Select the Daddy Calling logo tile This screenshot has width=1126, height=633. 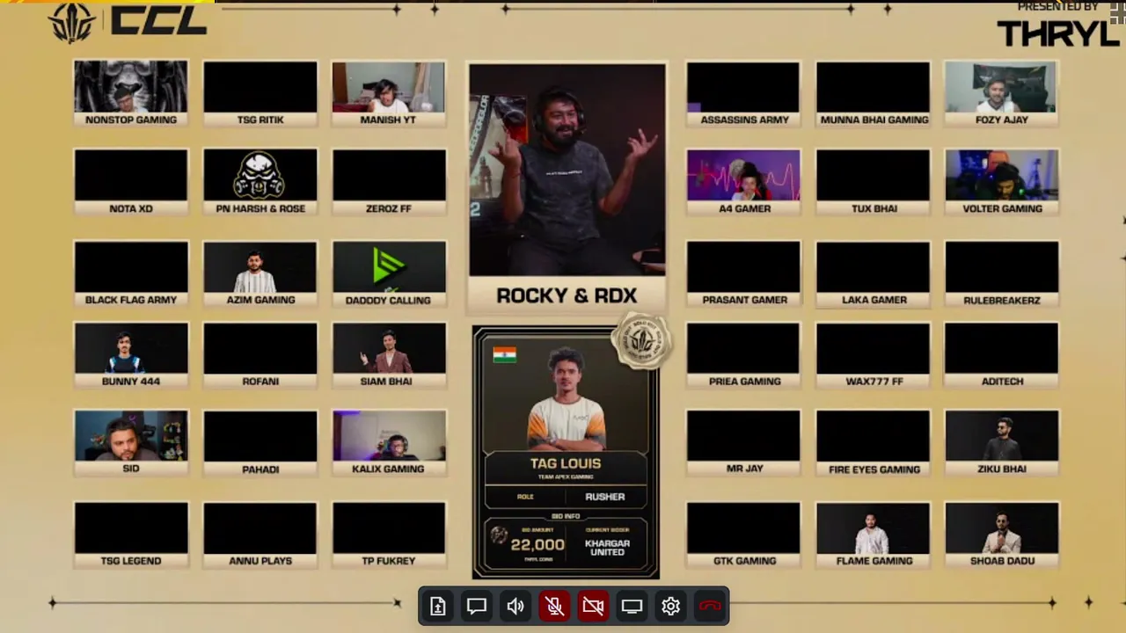[389, 273]
